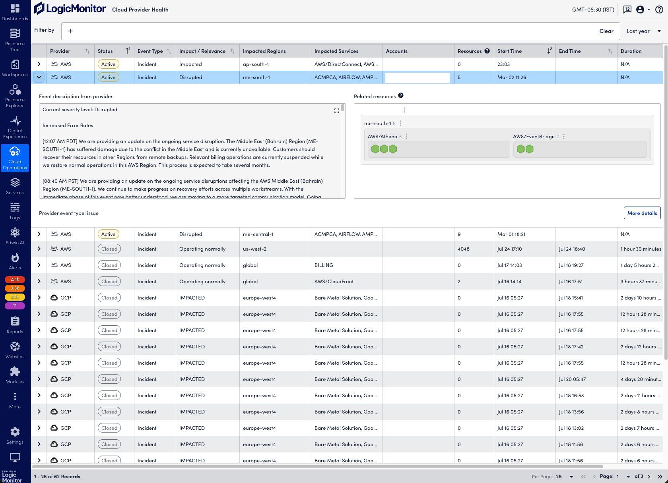
Task: Open Logs from the sidebar
Action: [x=15, y=211]
